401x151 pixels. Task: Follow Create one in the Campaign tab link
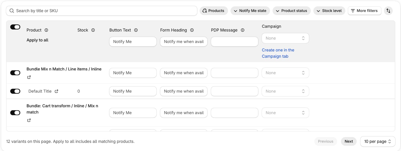278,53
